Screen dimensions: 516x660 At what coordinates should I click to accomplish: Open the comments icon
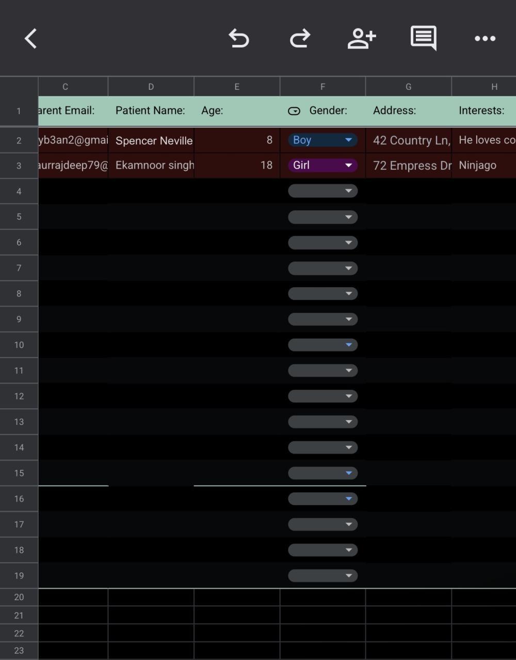click(x=423, y=39)
